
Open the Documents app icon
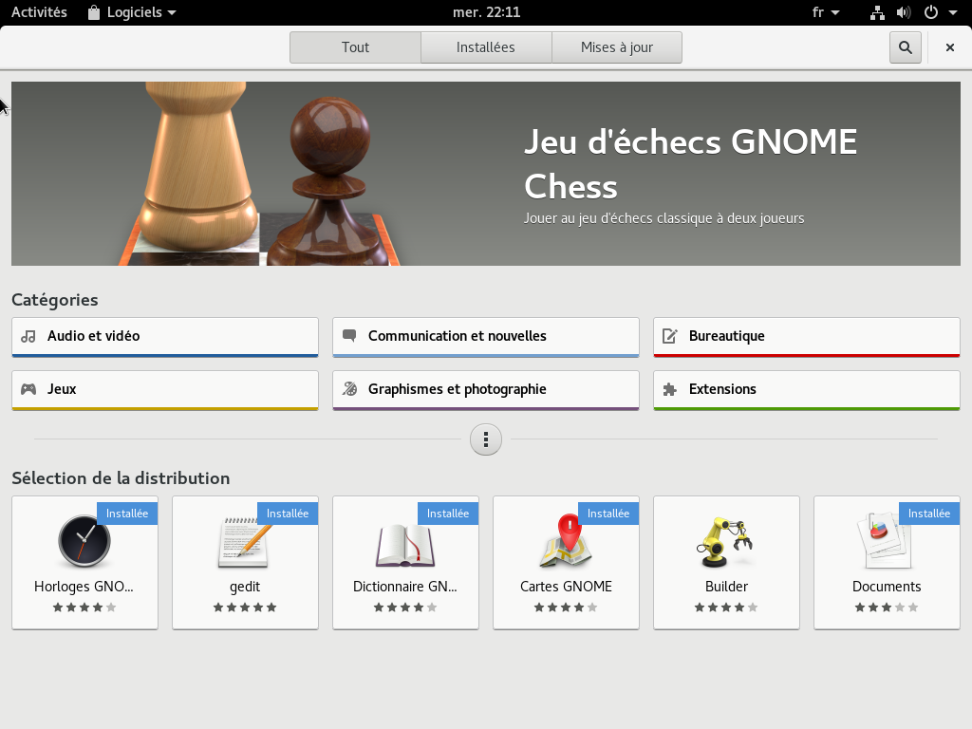[887, 542]
